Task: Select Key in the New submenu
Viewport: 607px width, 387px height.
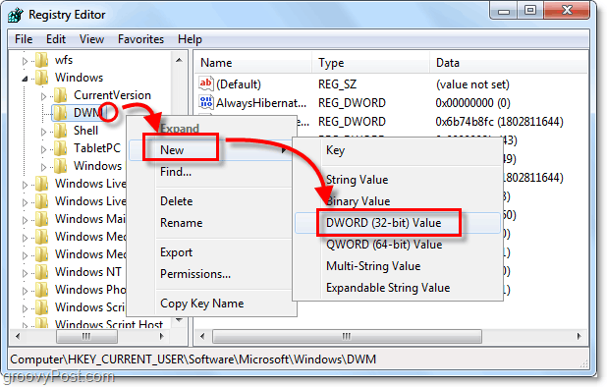Action: [x=398, y=150]
